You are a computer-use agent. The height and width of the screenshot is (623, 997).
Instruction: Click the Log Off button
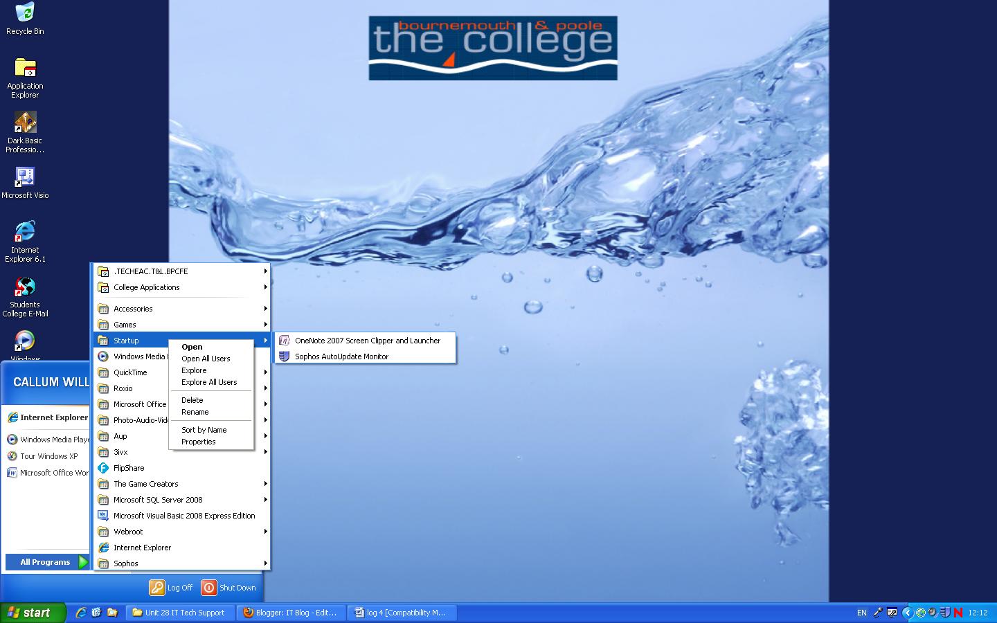[172, 588]
